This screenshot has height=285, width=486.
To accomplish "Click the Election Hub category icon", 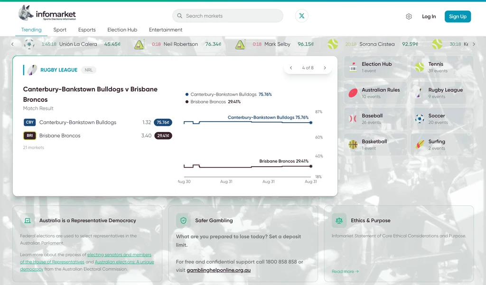I will (x=353, y=67).
